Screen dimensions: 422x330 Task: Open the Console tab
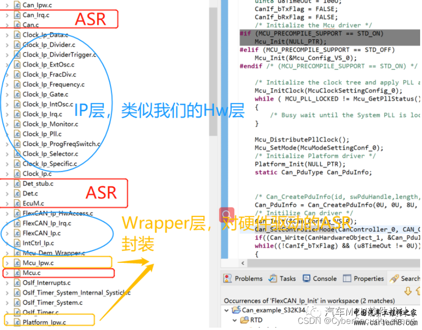click(320, 278)
